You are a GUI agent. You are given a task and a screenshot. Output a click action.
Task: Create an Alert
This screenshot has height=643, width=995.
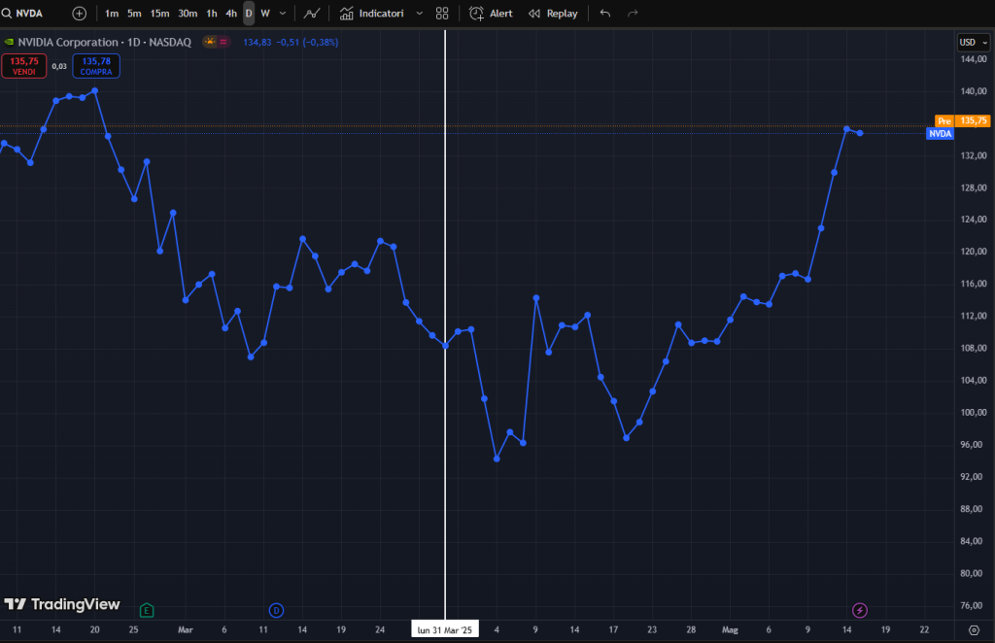point(491,14)
